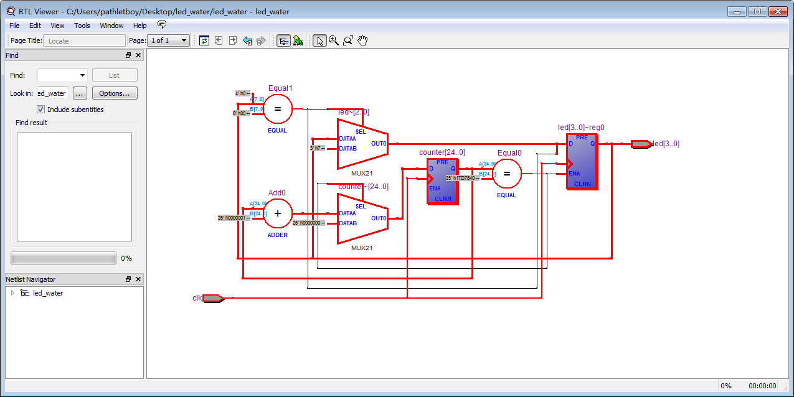Click the Find progress bar showing 0%

[x=64, y=258]
